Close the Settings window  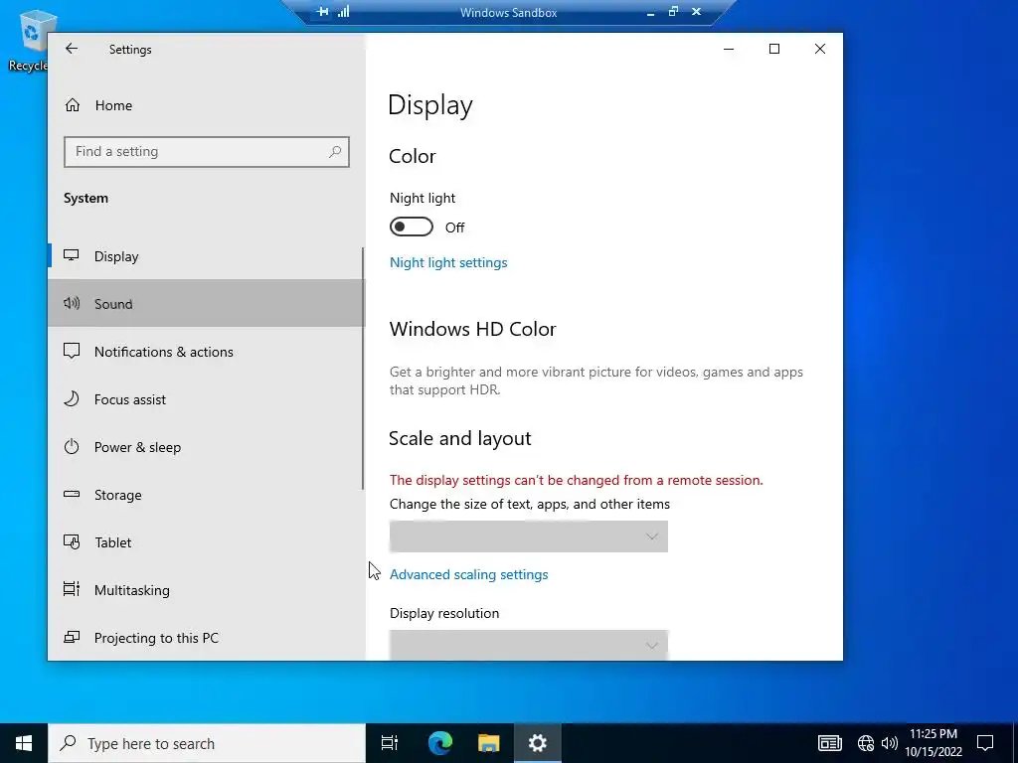pyautogui.click(x=820, y=49)
